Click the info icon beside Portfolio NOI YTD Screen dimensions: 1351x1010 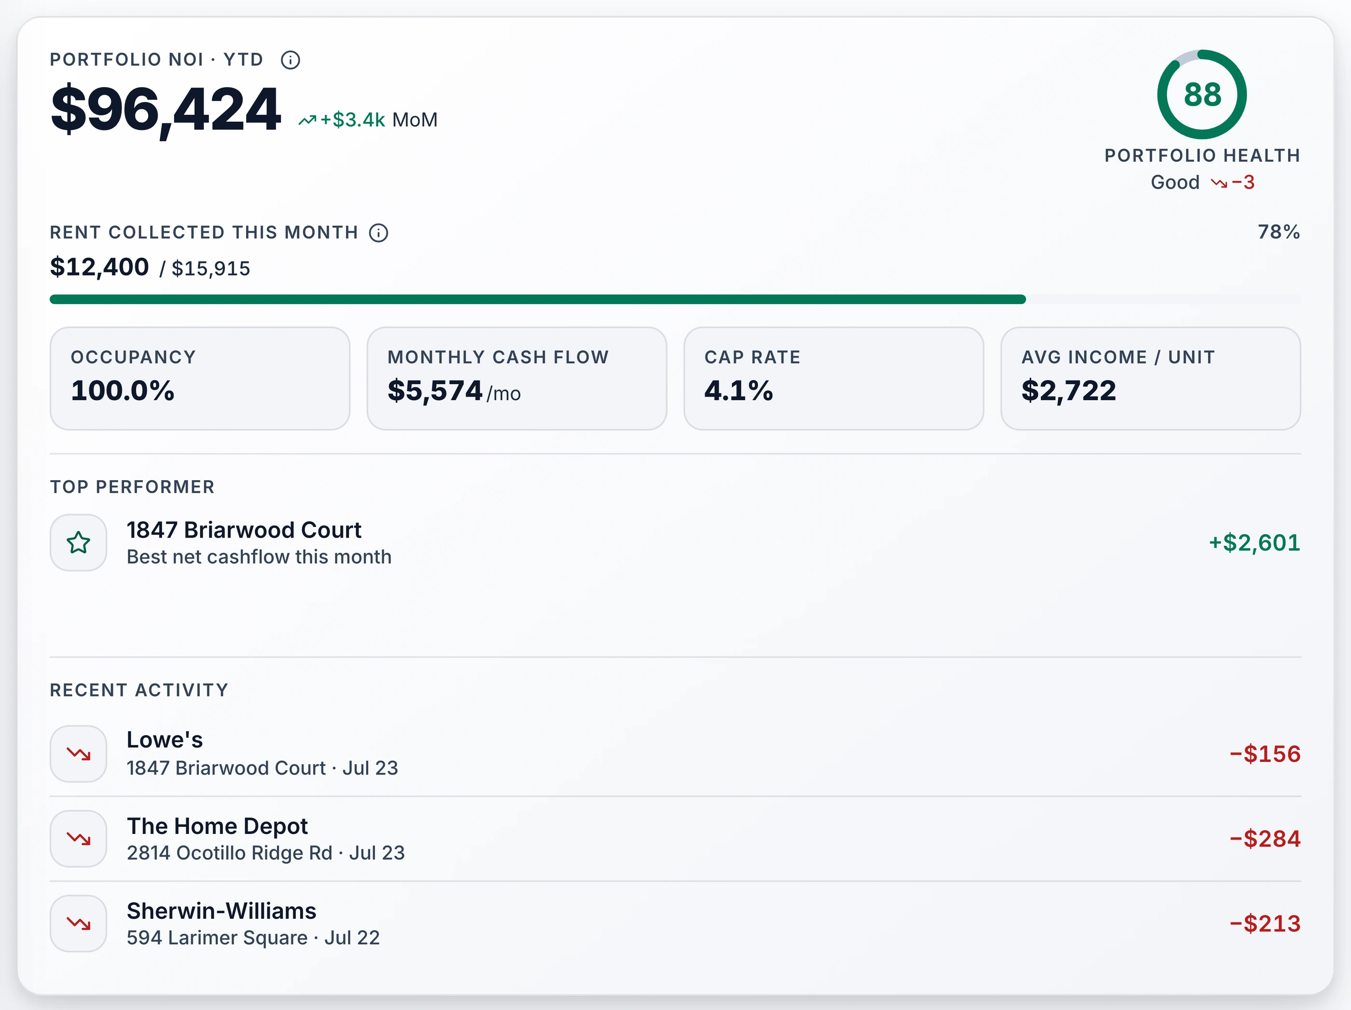[x=290, y=60]
